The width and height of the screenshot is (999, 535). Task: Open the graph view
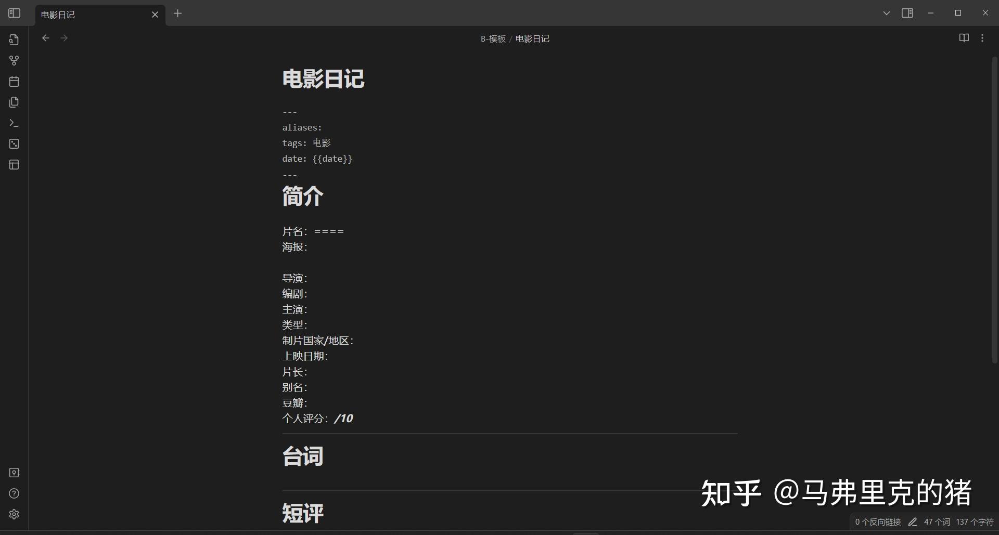click(14, 60)
